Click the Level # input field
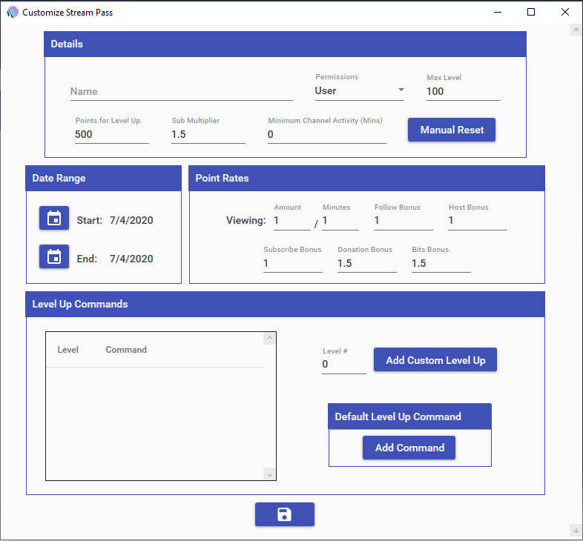This screenshot has width=583, height=541. click(343, 365)
